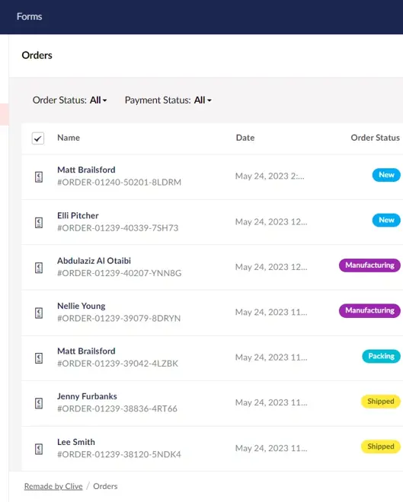The width and height of the screenshot is (403, 502).
Task: Toggle the select-all orders checkbox
Action: click(38, 138)
